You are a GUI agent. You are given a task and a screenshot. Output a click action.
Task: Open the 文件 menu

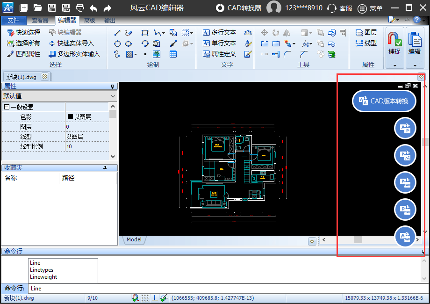14,21
